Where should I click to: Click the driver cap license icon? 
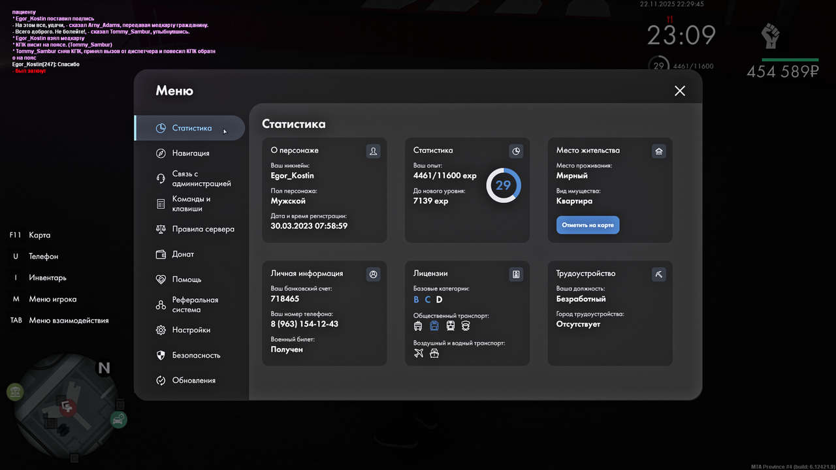(x=466, y=326)
